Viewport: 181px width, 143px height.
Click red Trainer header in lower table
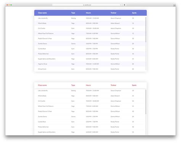pos(113,85)
